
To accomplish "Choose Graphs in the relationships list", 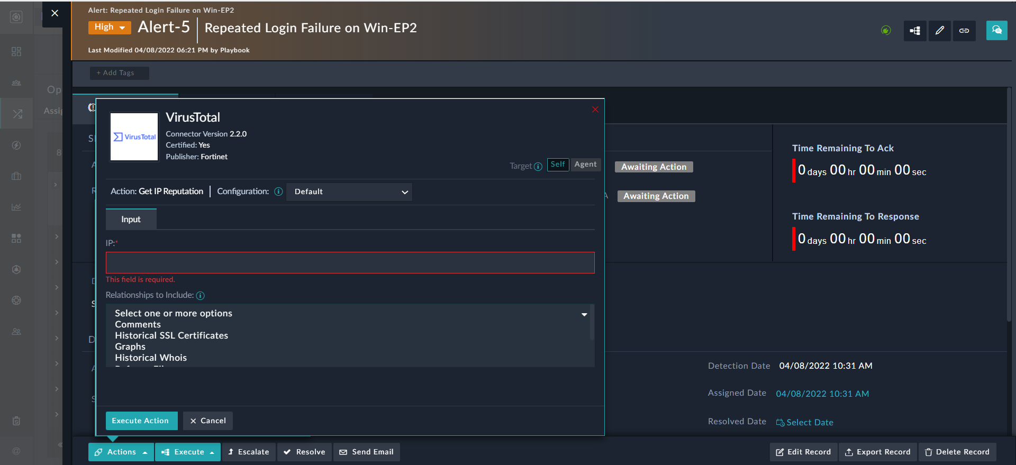I will pos(130,347).
